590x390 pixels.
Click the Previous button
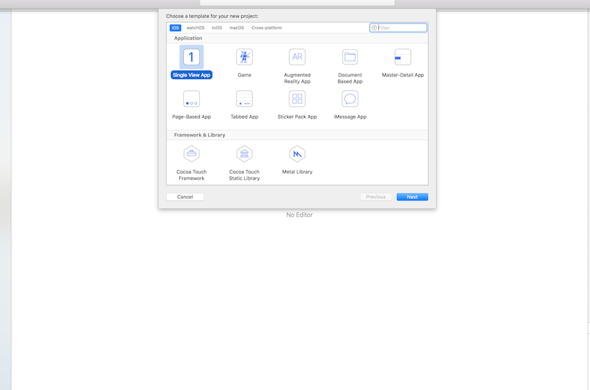(x=376, y=197)
